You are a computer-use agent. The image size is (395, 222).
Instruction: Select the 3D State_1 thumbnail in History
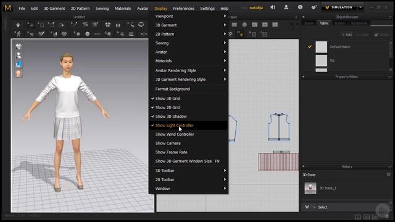tap(310, 188)
